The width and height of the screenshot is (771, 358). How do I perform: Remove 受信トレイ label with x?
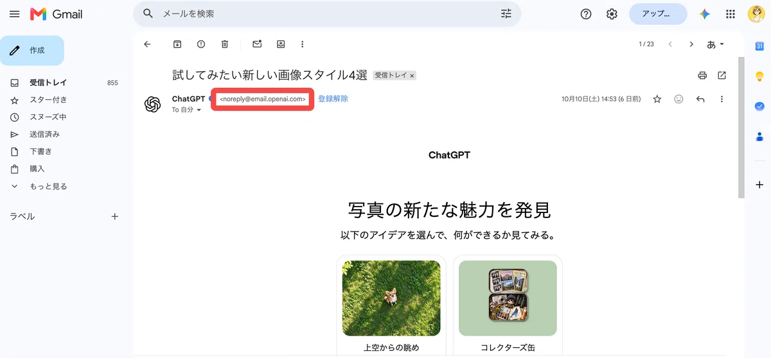[412, 76]
